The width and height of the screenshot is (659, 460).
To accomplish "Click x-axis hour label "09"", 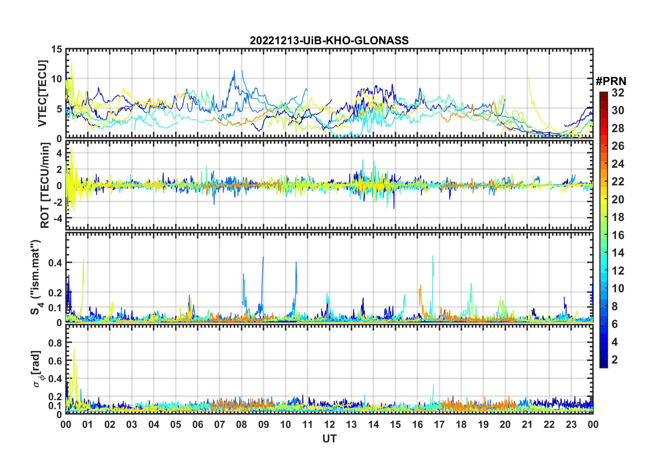I will point(264,424).
